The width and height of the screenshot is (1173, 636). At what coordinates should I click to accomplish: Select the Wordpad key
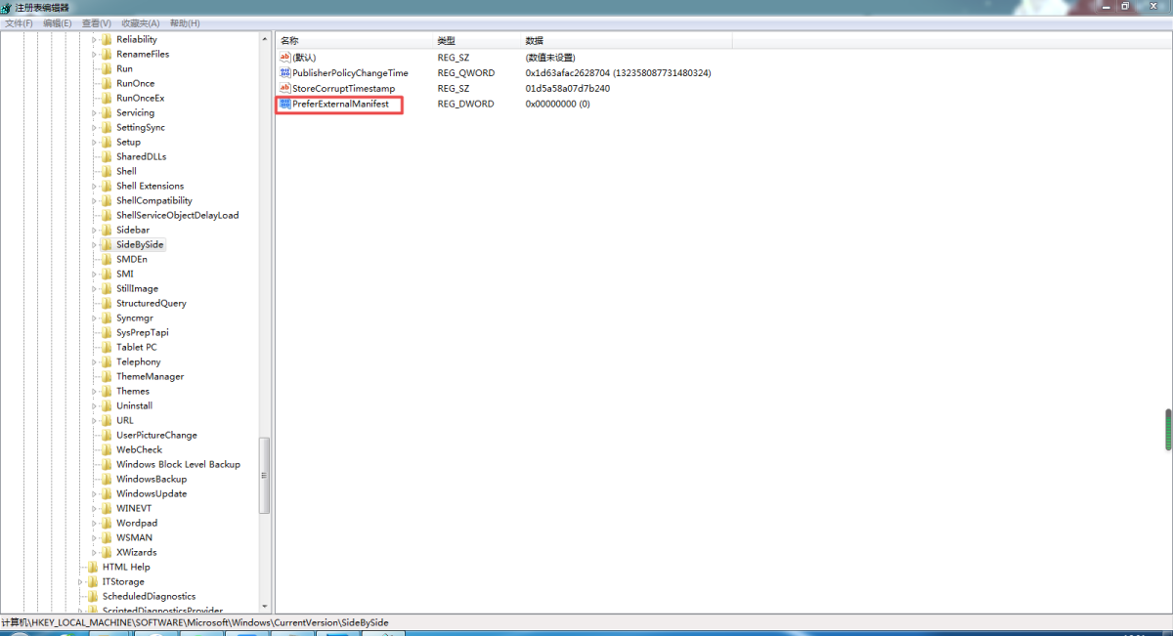137,523
